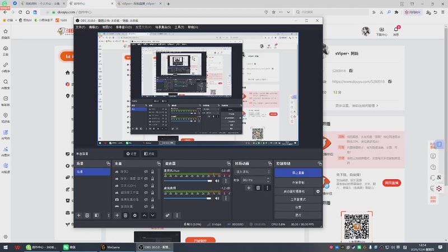
Task: Open the 滤镜 filters button above Sources
Action: pos(149,153)
